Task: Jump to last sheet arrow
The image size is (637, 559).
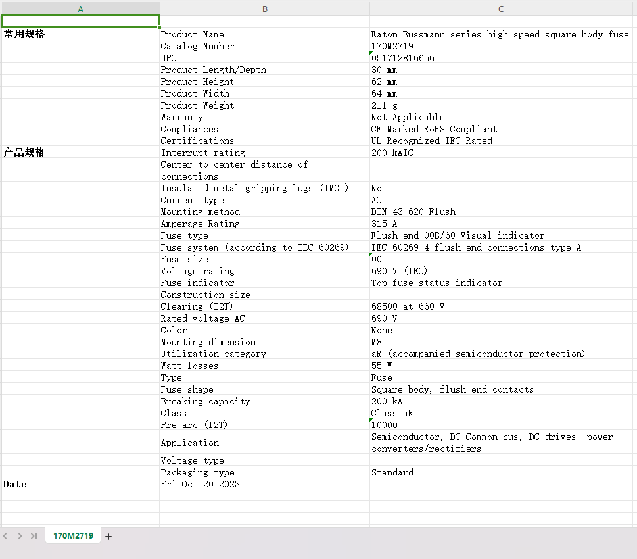Action: (34, 536)
